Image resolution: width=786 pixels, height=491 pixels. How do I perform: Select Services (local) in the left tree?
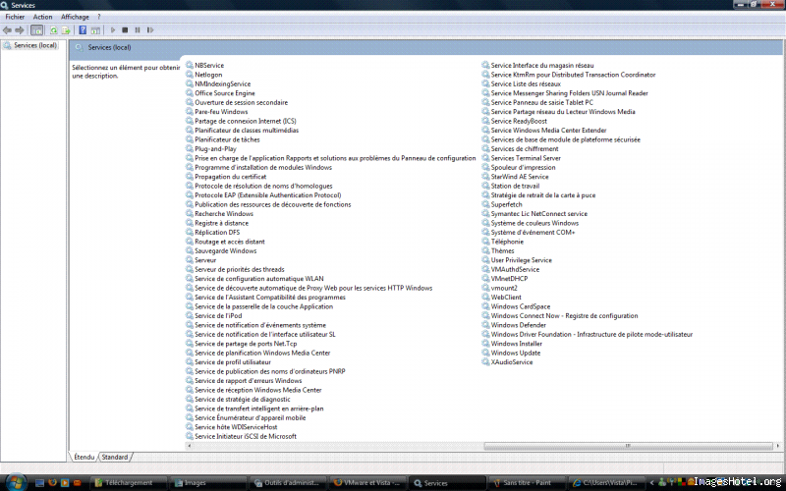34,45
